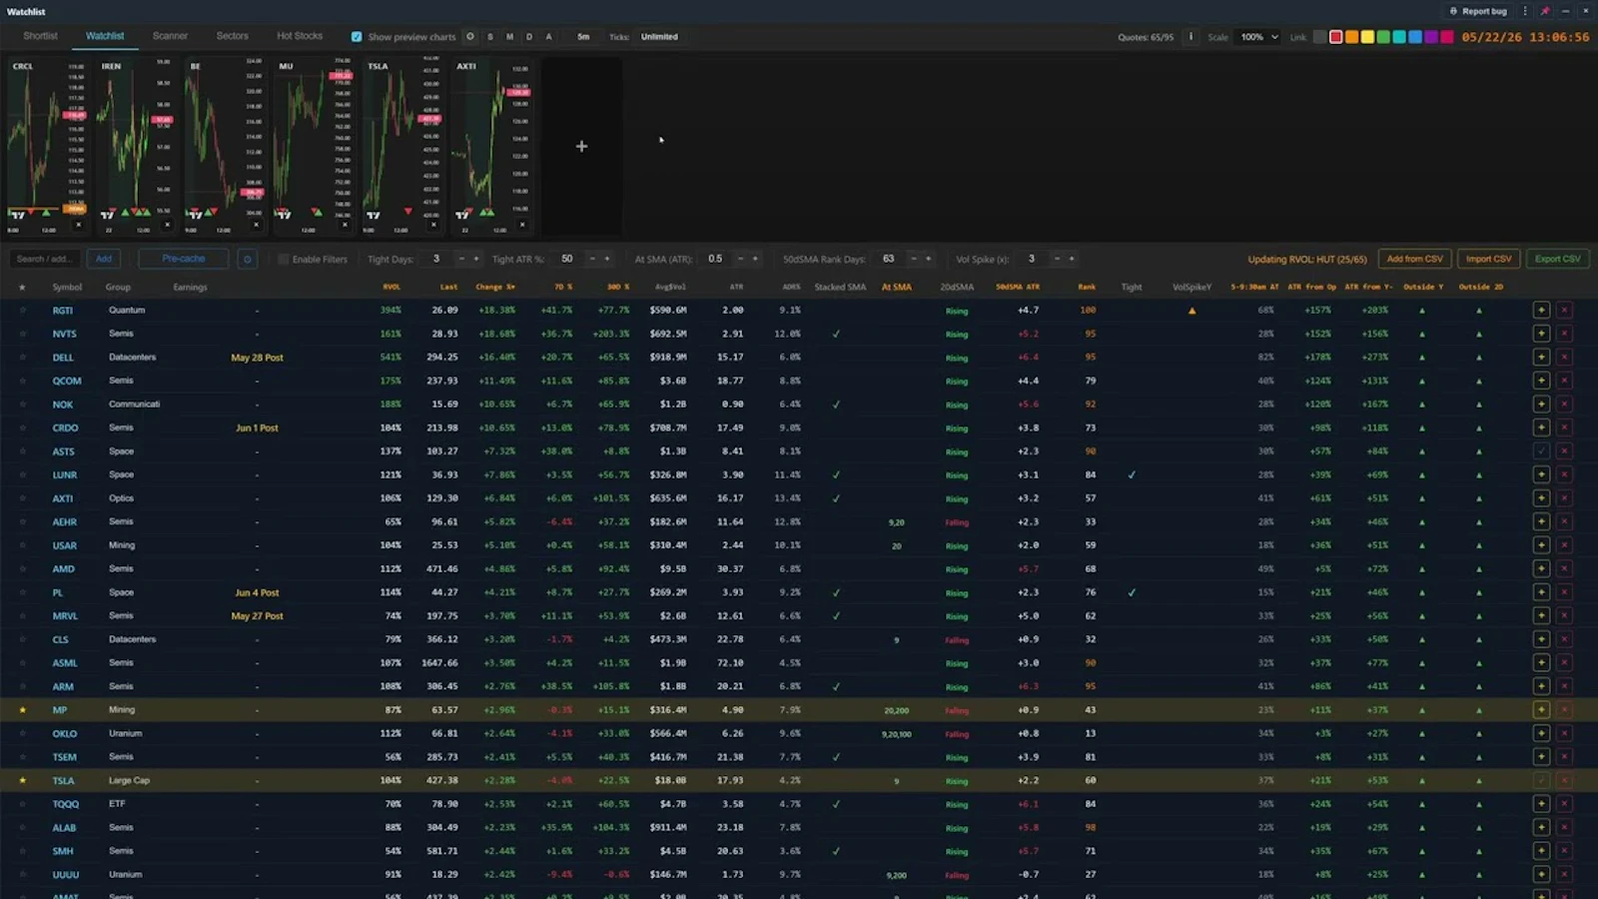Click the plus icon in MP row
Viewport: 1598px width, 899px height.
(x=1541, y=710)
